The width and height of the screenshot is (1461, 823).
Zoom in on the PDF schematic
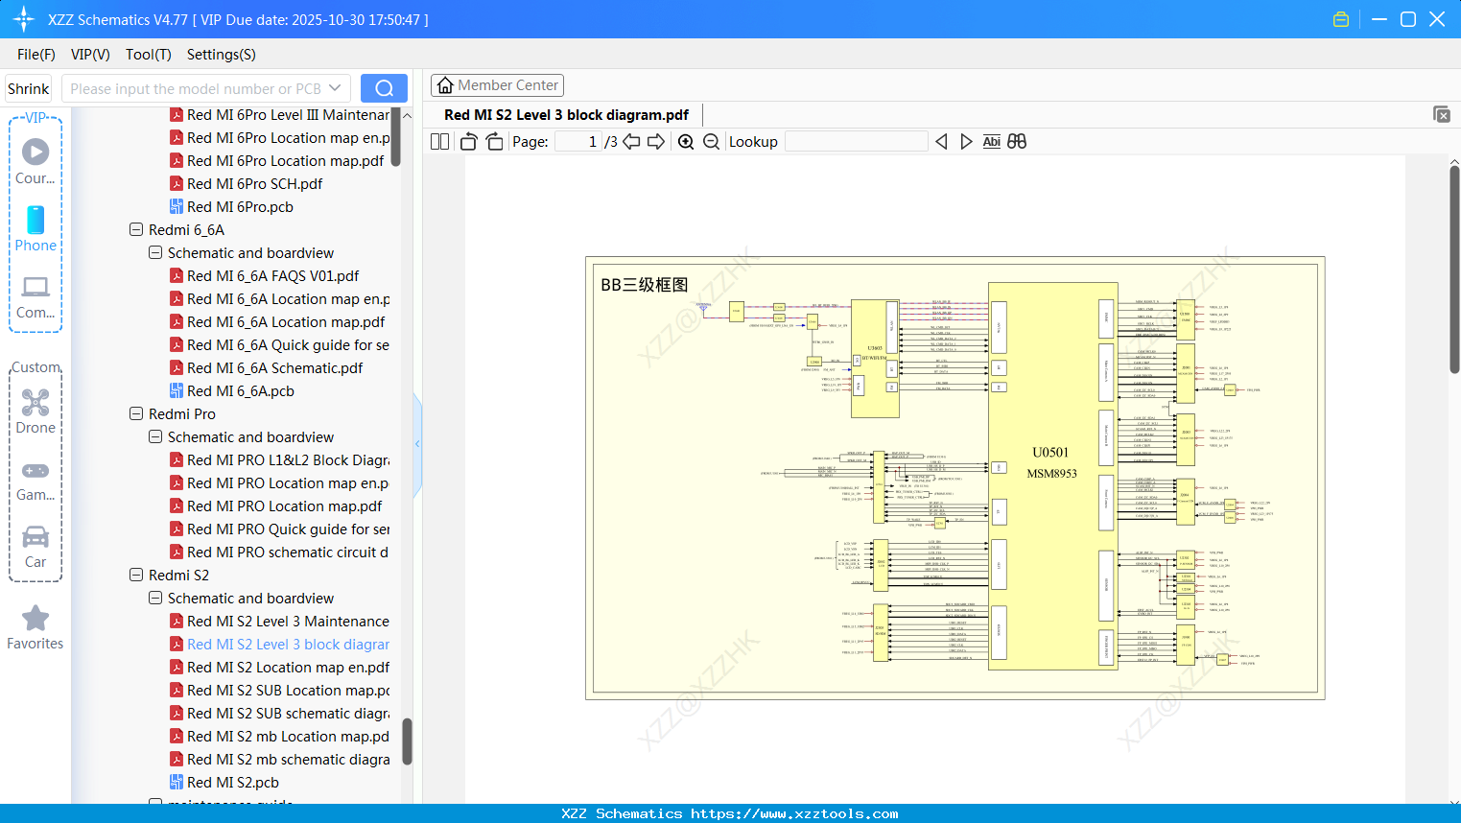686,141
